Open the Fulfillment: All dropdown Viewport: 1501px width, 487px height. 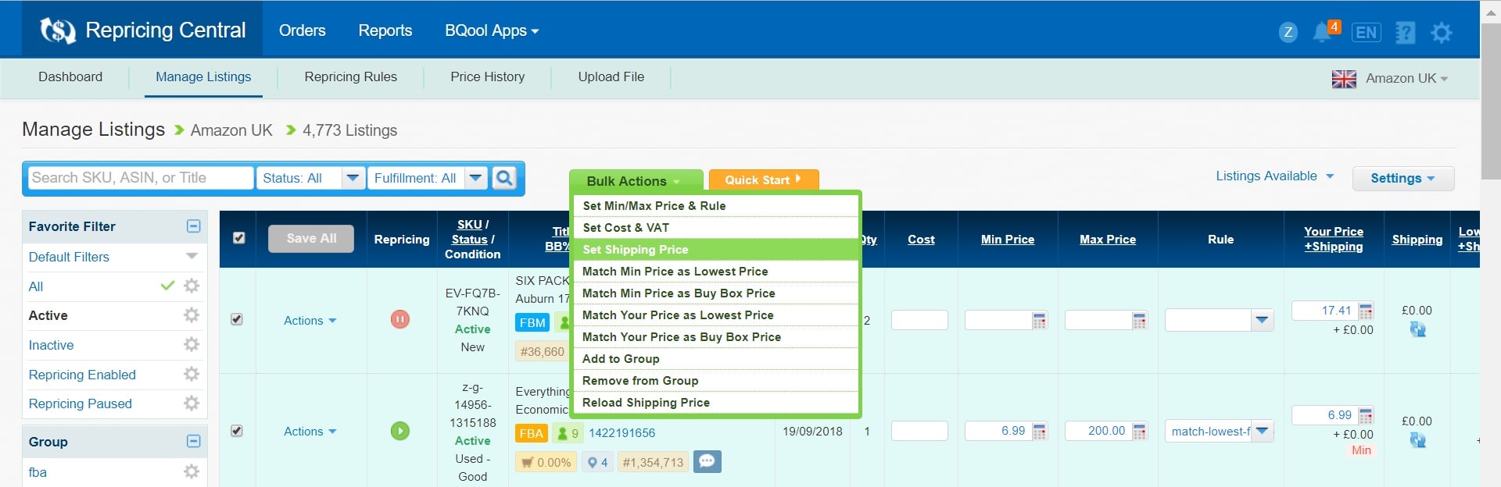[427, 178]
